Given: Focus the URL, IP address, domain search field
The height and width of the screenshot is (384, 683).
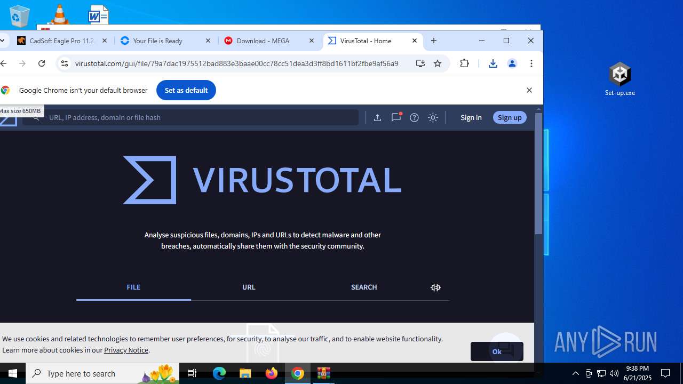Looking at the screenshot, I should 190,117.
